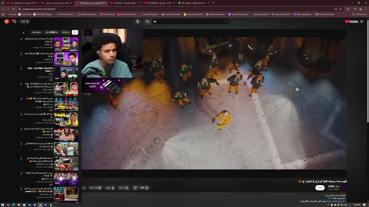Click the search magnifier button
369x207 pixels.
(x=147, y=21)
